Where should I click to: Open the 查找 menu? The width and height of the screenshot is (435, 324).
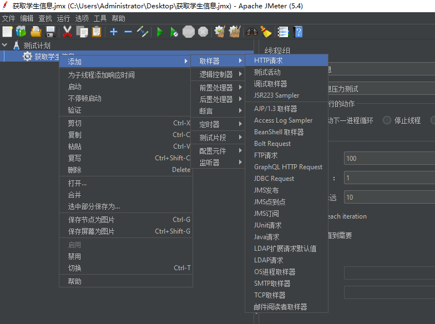pos(45,18)
